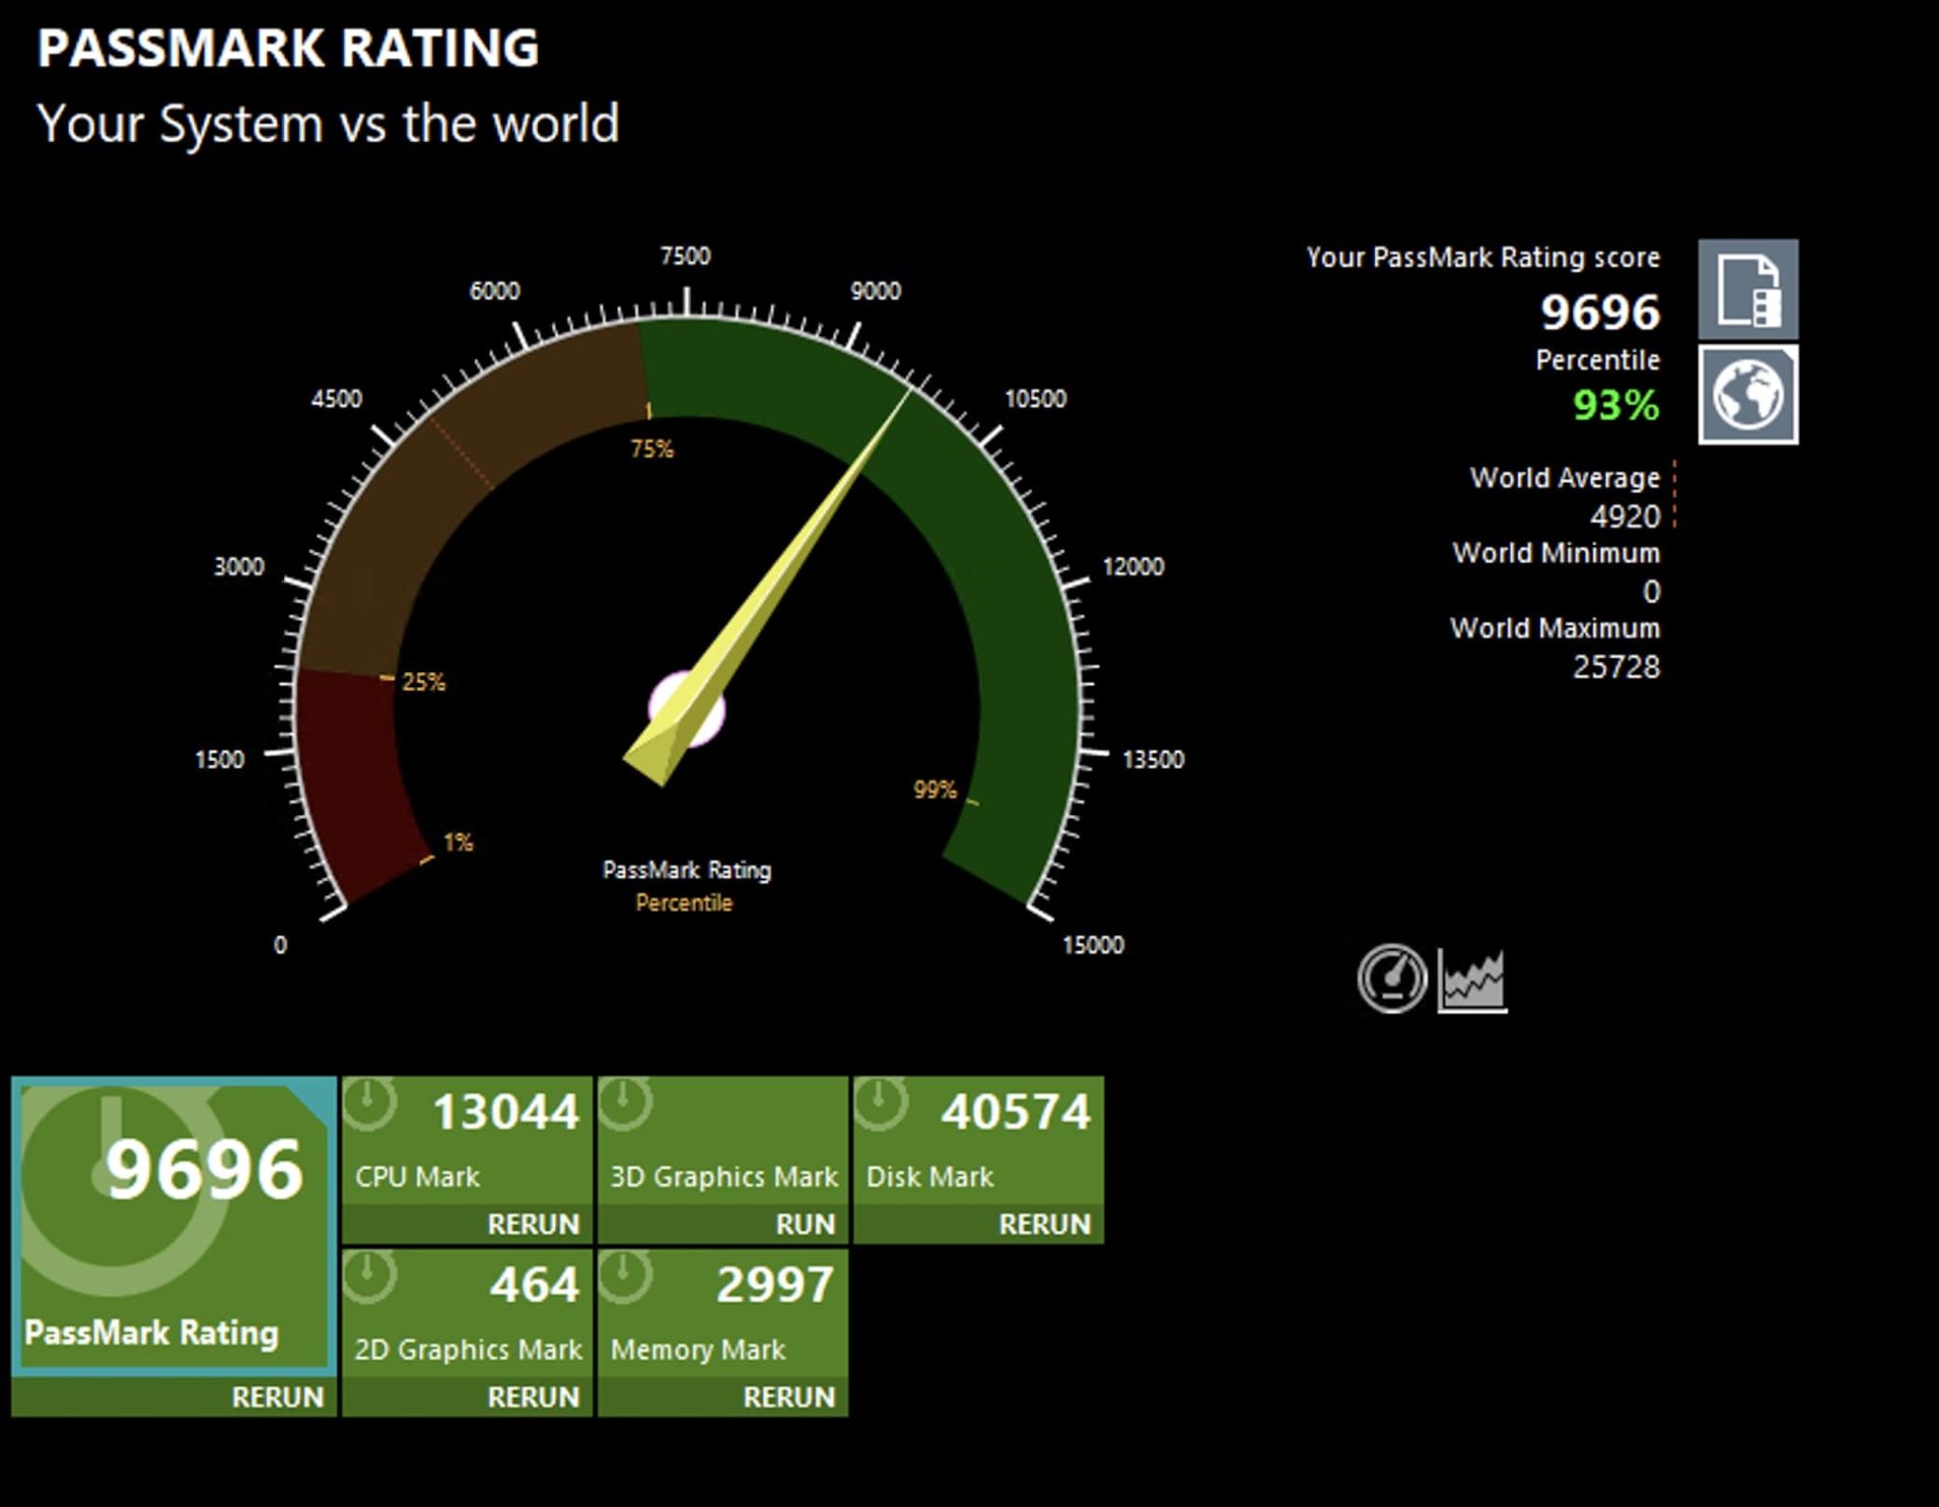
Task: Click the 2D Graphics Mark timer icon
Action: click(x=370, y=1277)
